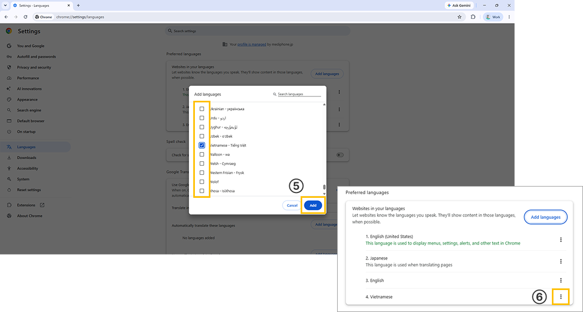Open AI innovations settings
Image resolution: width=583 pixels, height=312 pixels.
click(30, 89)
